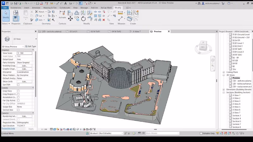Click the View Scale 1 : 100 field
This screenshot has height=142, width=253.
point(25,53)
